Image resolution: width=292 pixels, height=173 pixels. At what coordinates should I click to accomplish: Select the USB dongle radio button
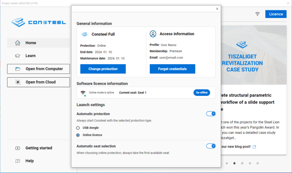[78, 128]
